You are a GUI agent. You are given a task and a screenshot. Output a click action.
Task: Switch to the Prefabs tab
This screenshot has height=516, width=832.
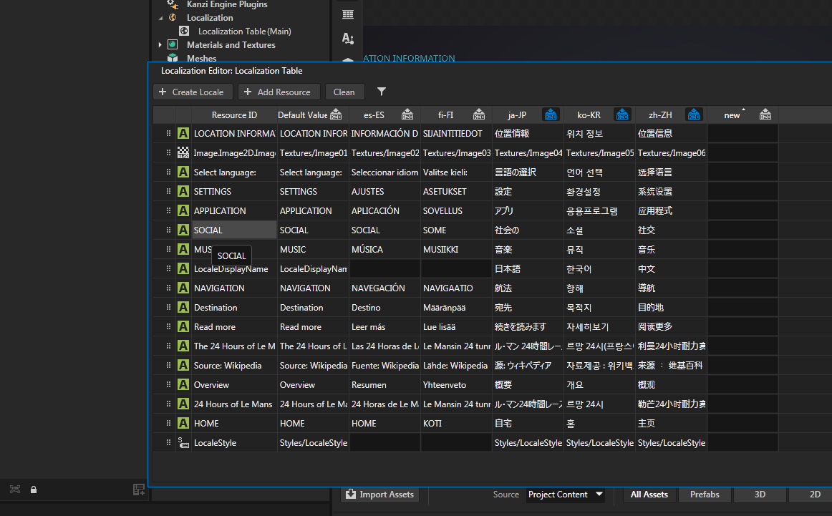(705, 495)
